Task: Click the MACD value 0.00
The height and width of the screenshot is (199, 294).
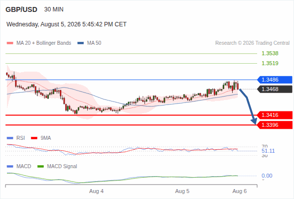Action: point(267,176)
